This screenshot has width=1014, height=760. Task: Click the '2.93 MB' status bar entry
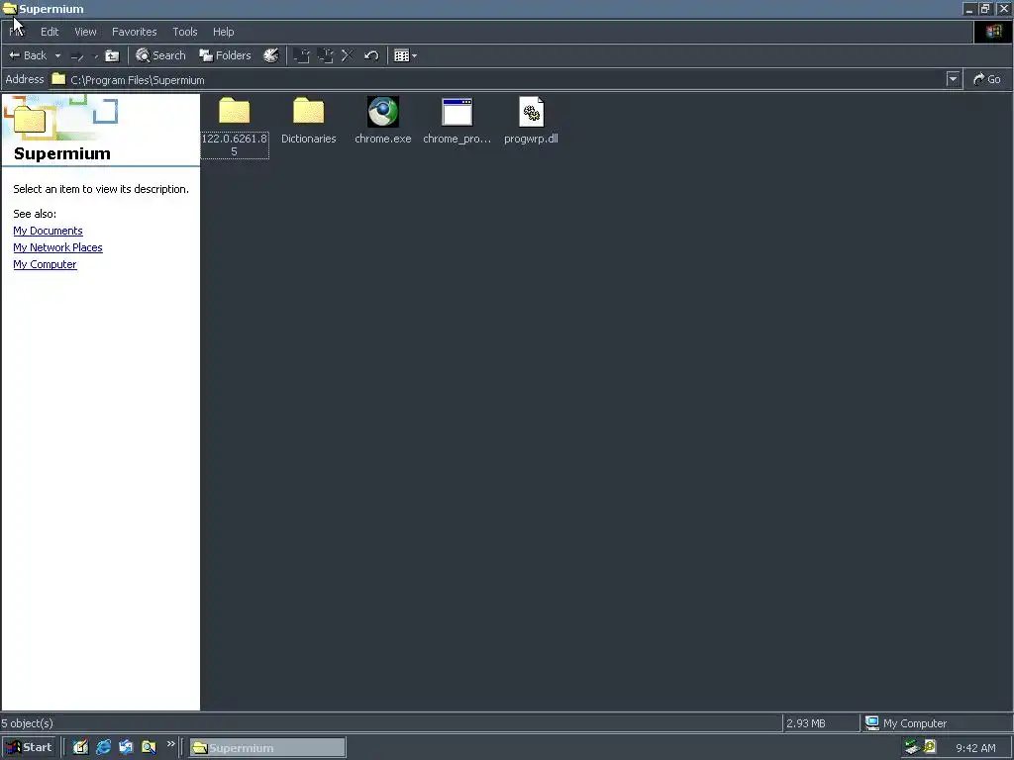806,723
